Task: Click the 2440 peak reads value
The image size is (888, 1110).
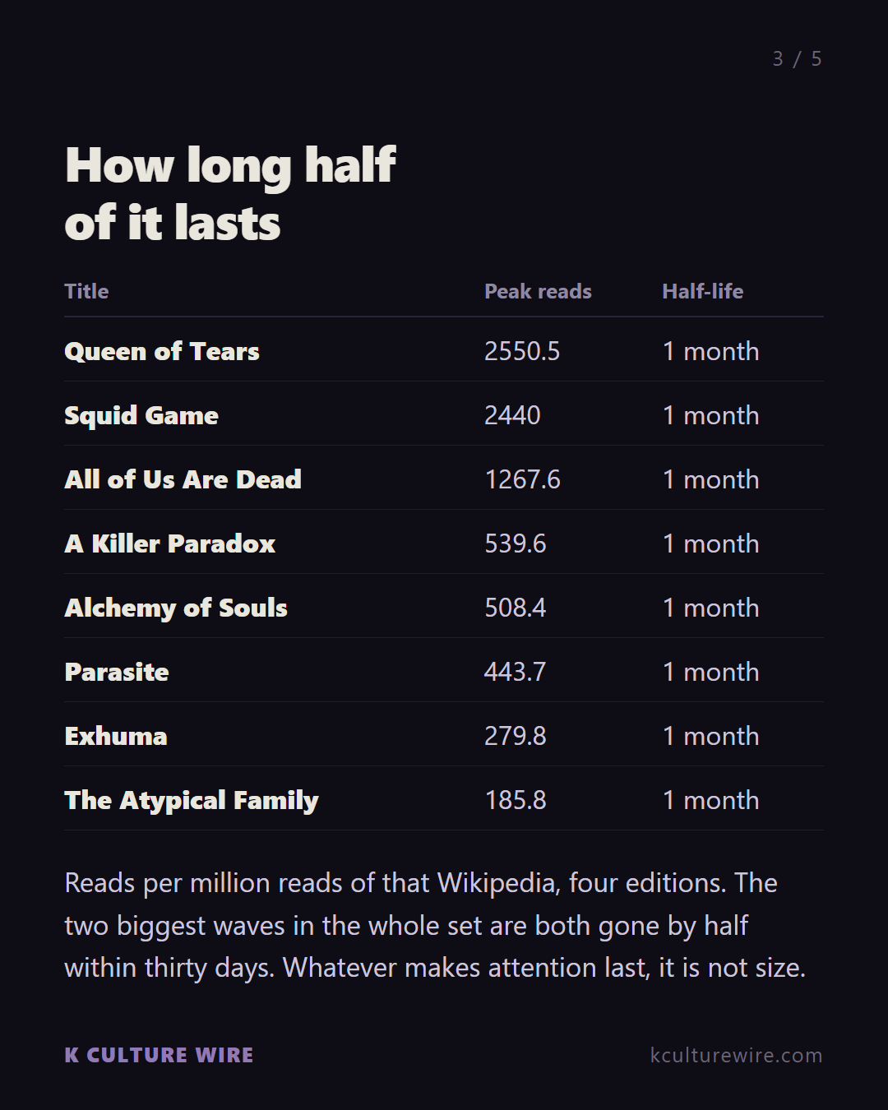Action: [512, 415]
